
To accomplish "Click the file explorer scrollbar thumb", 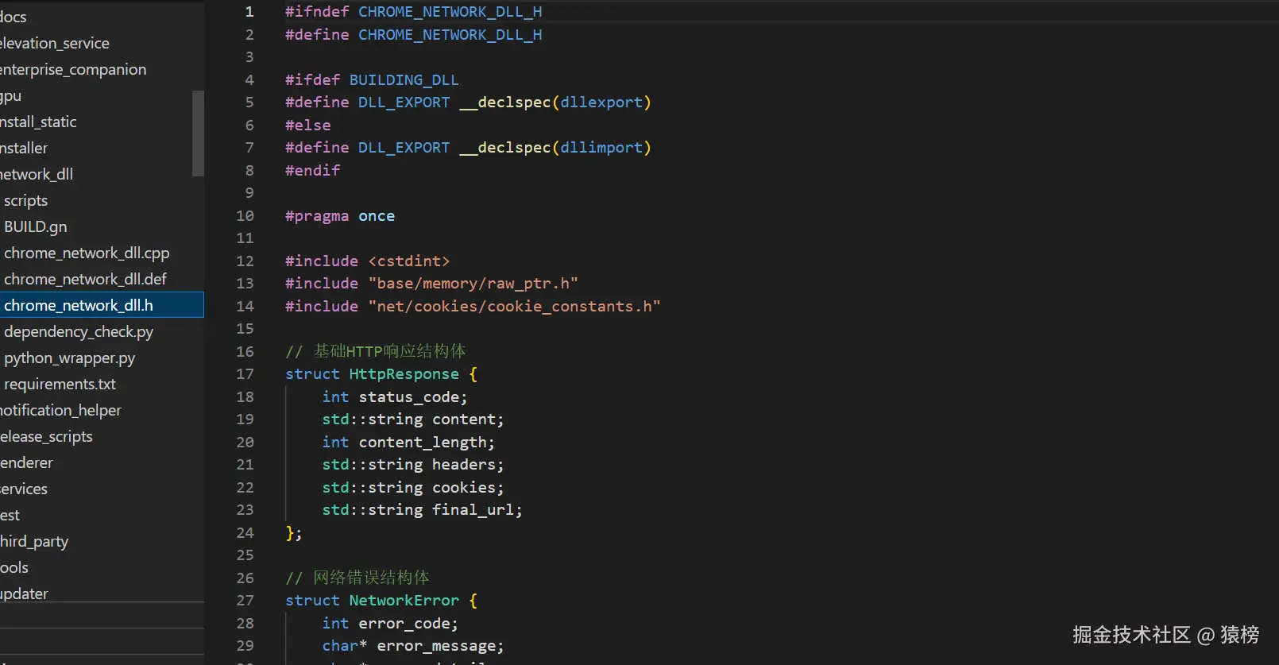I will (x=198, y=133).
